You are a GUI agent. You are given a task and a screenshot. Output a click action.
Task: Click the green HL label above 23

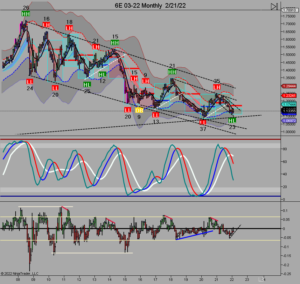coord(232,120)
